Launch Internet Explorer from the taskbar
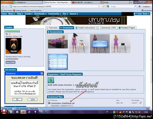 [x=29, y=112]
